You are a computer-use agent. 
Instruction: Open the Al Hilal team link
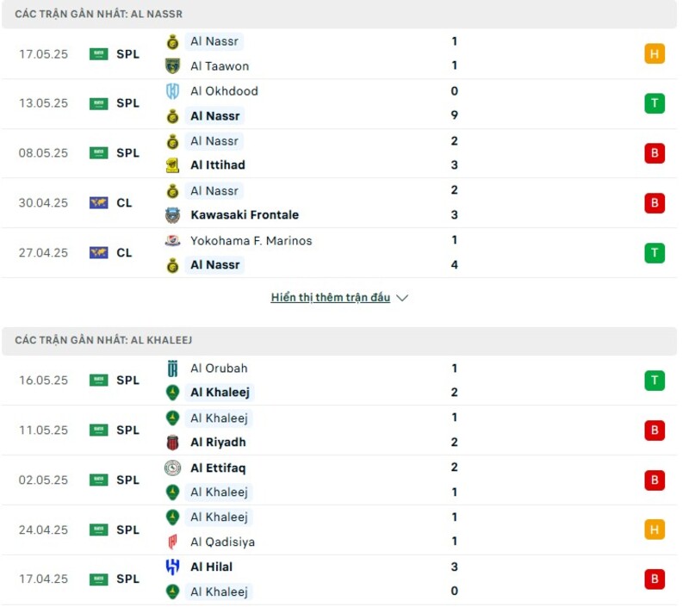(211, 567)
